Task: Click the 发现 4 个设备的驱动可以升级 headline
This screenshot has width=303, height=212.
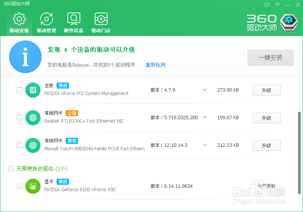Action: point(91,50)
